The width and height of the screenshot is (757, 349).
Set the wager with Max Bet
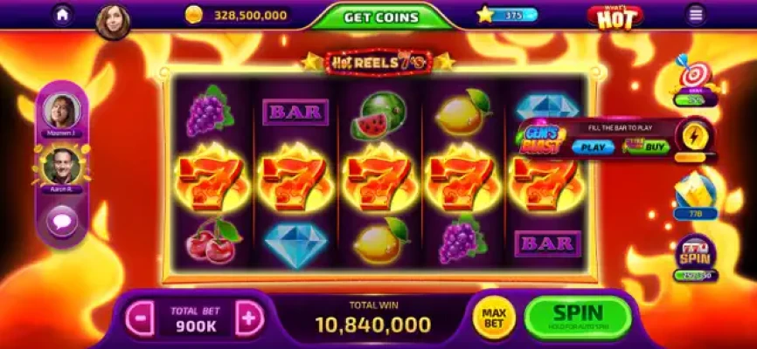point(493,318)
